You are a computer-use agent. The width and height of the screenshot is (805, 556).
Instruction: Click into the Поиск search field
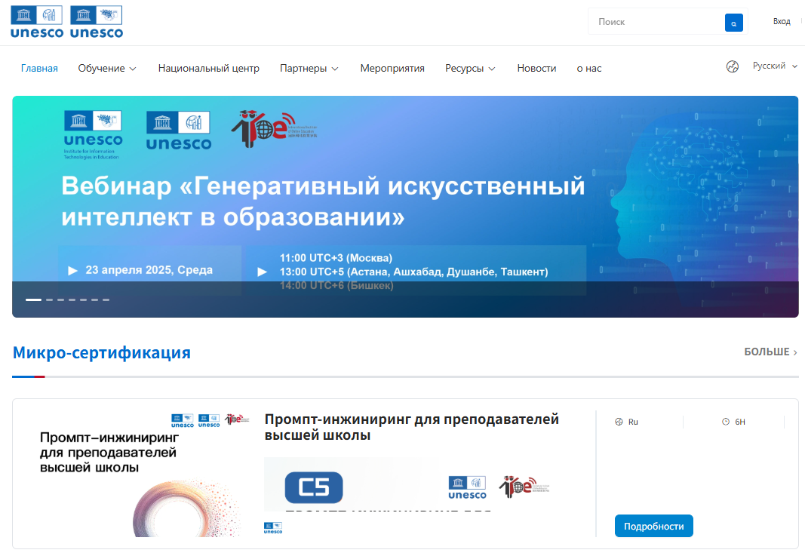click(656, 22)
